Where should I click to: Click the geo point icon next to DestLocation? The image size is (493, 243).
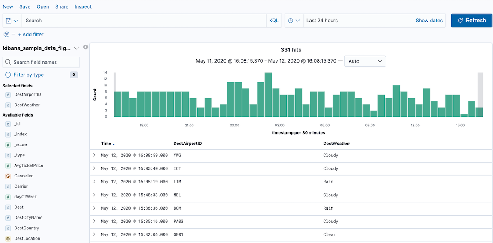8,238
